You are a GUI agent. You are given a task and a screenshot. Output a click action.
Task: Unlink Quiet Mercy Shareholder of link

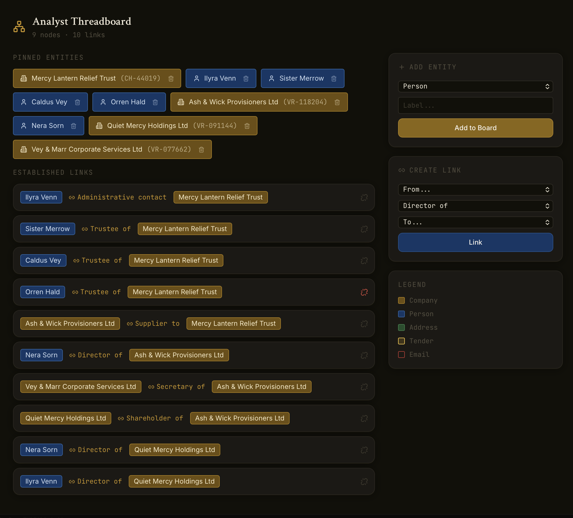[364, 418]
